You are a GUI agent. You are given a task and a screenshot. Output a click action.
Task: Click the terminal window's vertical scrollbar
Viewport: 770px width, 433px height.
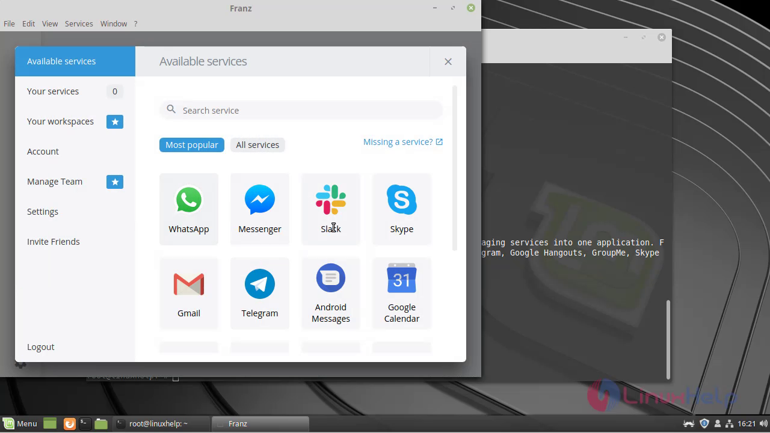668,340
